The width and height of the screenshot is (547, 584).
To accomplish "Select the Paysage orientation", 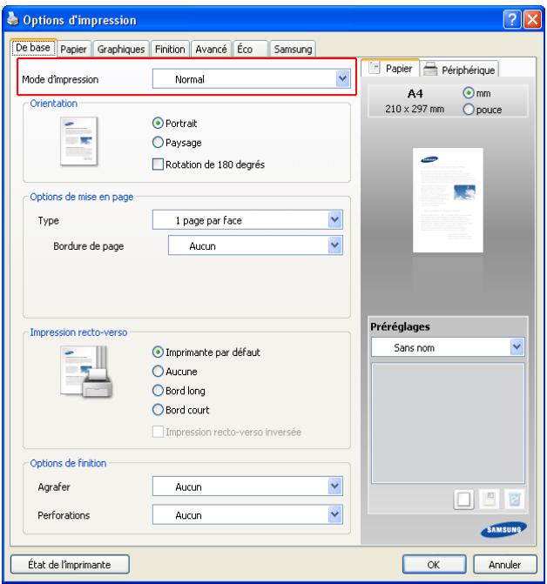I will click(177, 142).
